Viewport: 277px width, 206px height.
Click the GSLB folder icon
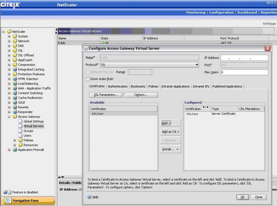click(x=15, y=102)
